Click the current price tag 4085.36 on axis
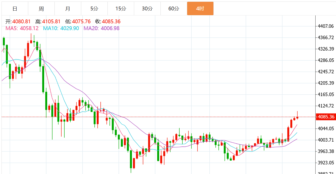The width and height of the screenshot is (336, 174). tap(326, 117)
